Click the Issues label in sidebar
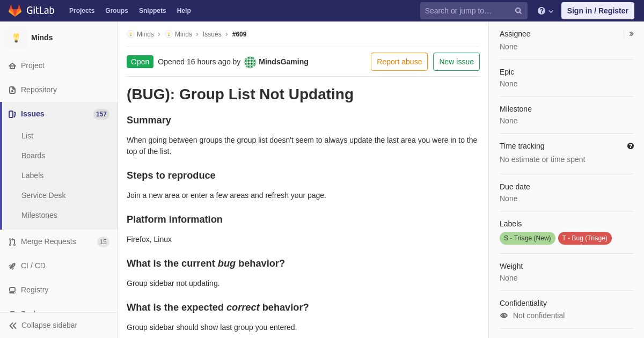This screenshot has width=644, height=338. pyautogui.click(x=33, y=114)
